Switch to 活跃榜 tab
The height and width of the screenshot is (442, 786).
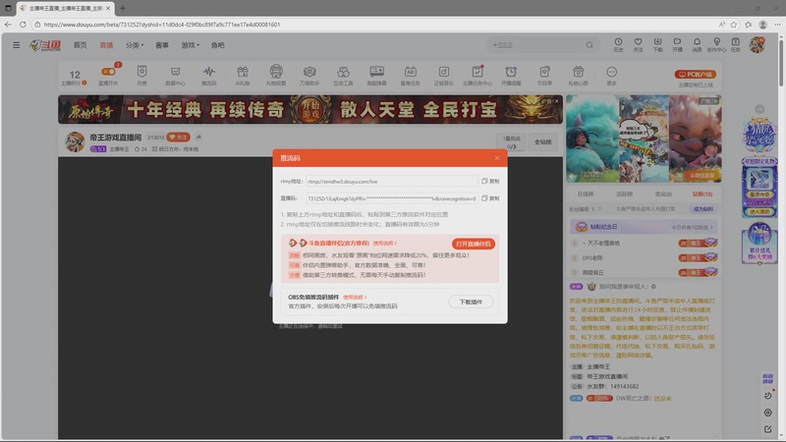tap(624, 193)
